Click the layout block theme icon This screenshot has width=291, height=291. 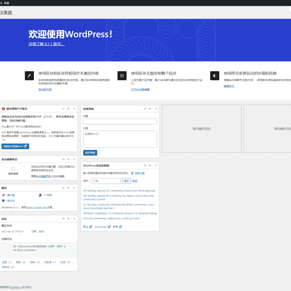click(x=122, y=76)
